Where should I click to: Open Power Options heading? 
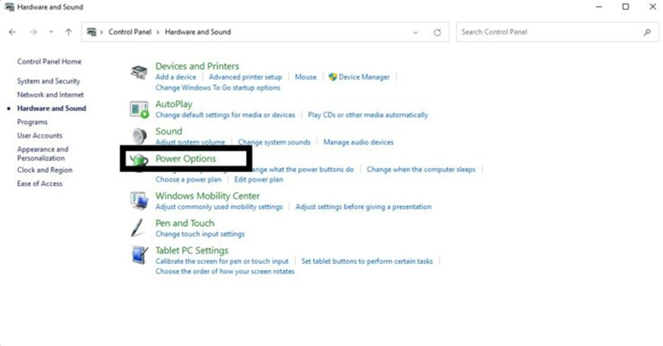pyautogui.click(x=186, y=159)
